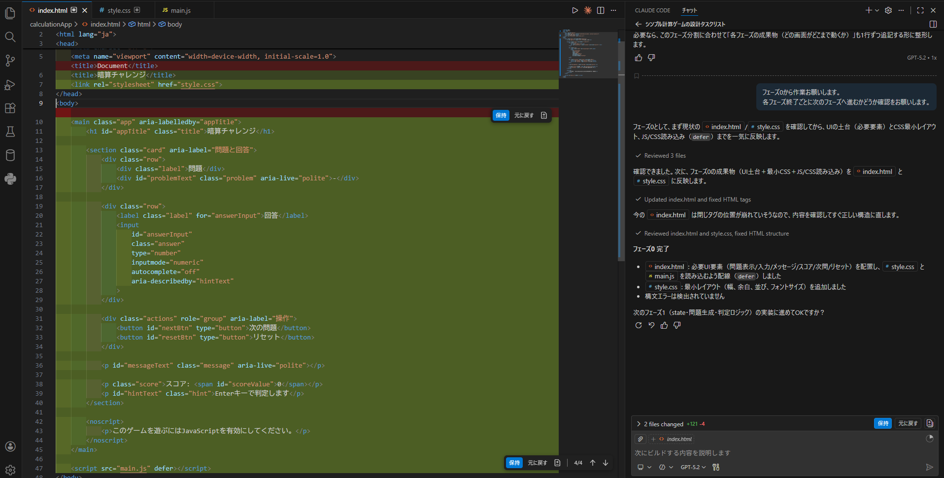Open the database view in the activity bar
The width and height of the screenshot is (944, 478).
pyautogui.click(x=10, y=155)
